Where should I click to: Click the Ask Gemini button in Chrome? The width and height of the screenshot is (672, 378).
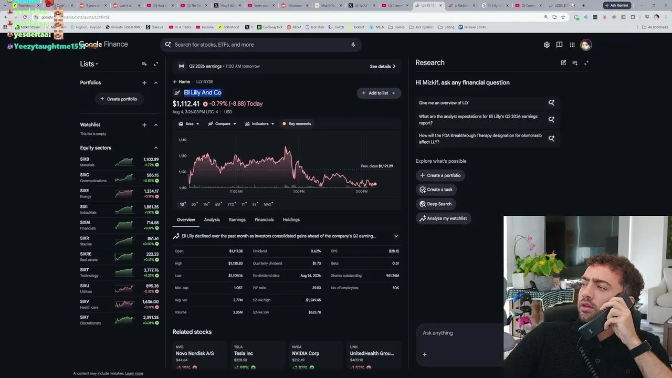(616, 5)
